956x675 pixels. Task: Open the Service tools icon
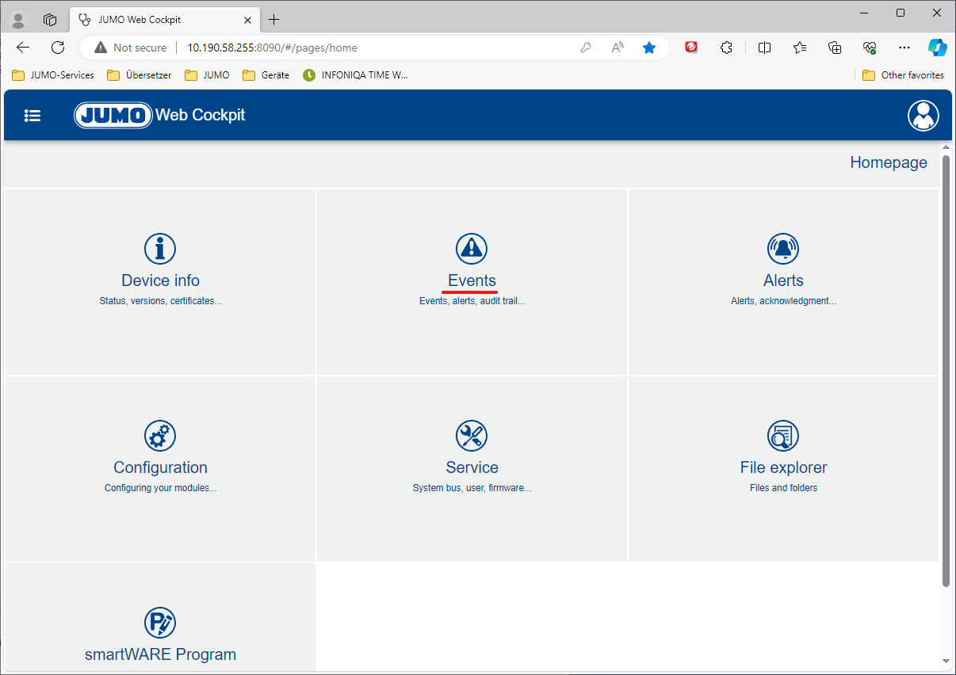472,436
